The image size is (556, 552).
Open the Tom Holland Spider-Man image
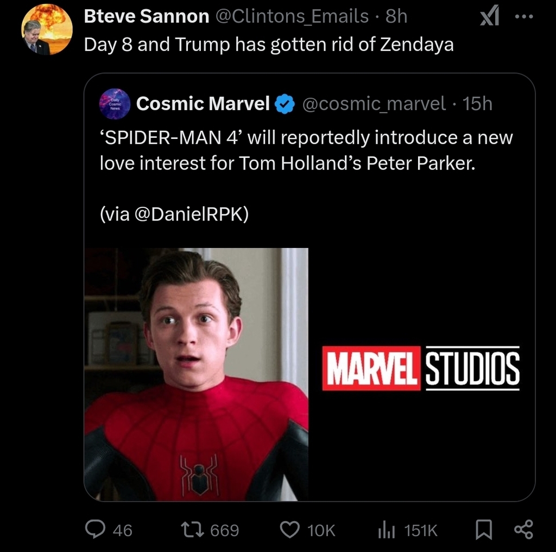click(x=197, y=374)
